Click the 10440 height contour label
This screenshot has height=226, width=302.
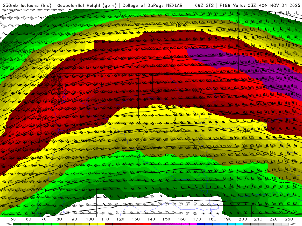pos(245,131)
